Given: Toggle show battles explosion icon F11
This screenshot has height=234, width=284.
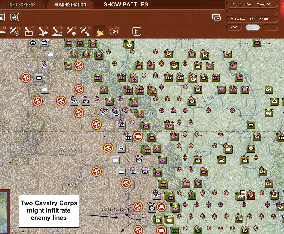Looking at the screenshot, I should pyautogui.click(x=100, y=31).
